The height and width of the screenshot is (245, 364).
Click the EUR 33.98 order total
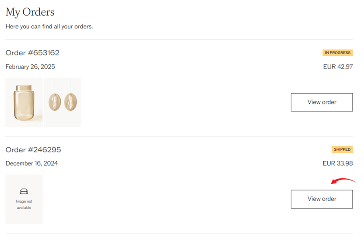(338, 163)
